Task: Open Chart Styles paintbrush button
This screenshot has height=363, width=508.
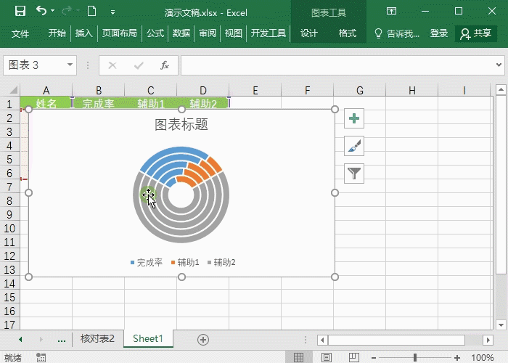Action: (354, 146)
